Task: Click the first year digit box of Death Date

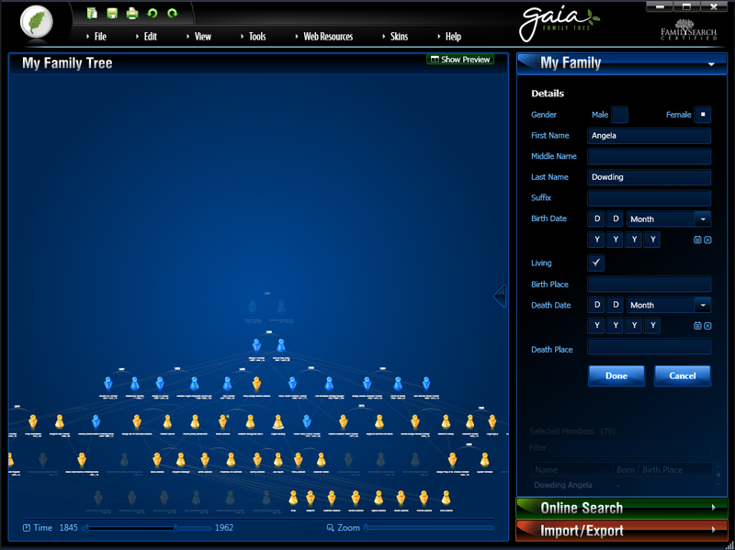Action: coord(596,325)
